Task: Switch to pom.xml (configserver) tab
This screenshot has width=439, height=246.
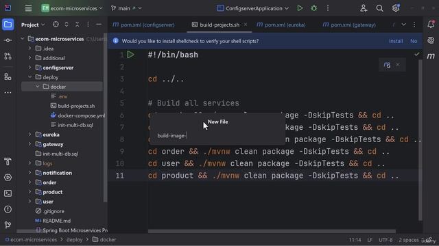Action: click(x=143, y=25)
